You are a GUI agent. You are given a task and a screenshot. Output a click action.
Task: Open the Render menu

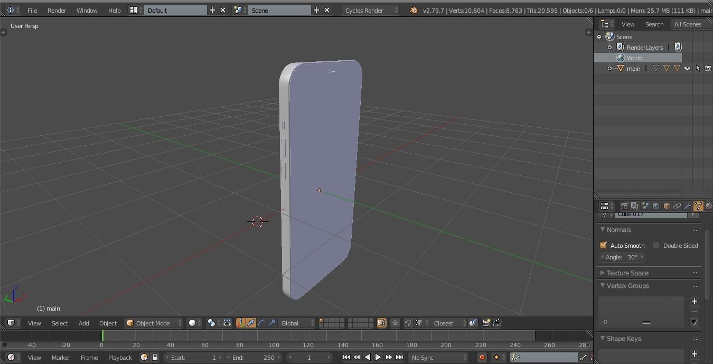coord(57,10)
